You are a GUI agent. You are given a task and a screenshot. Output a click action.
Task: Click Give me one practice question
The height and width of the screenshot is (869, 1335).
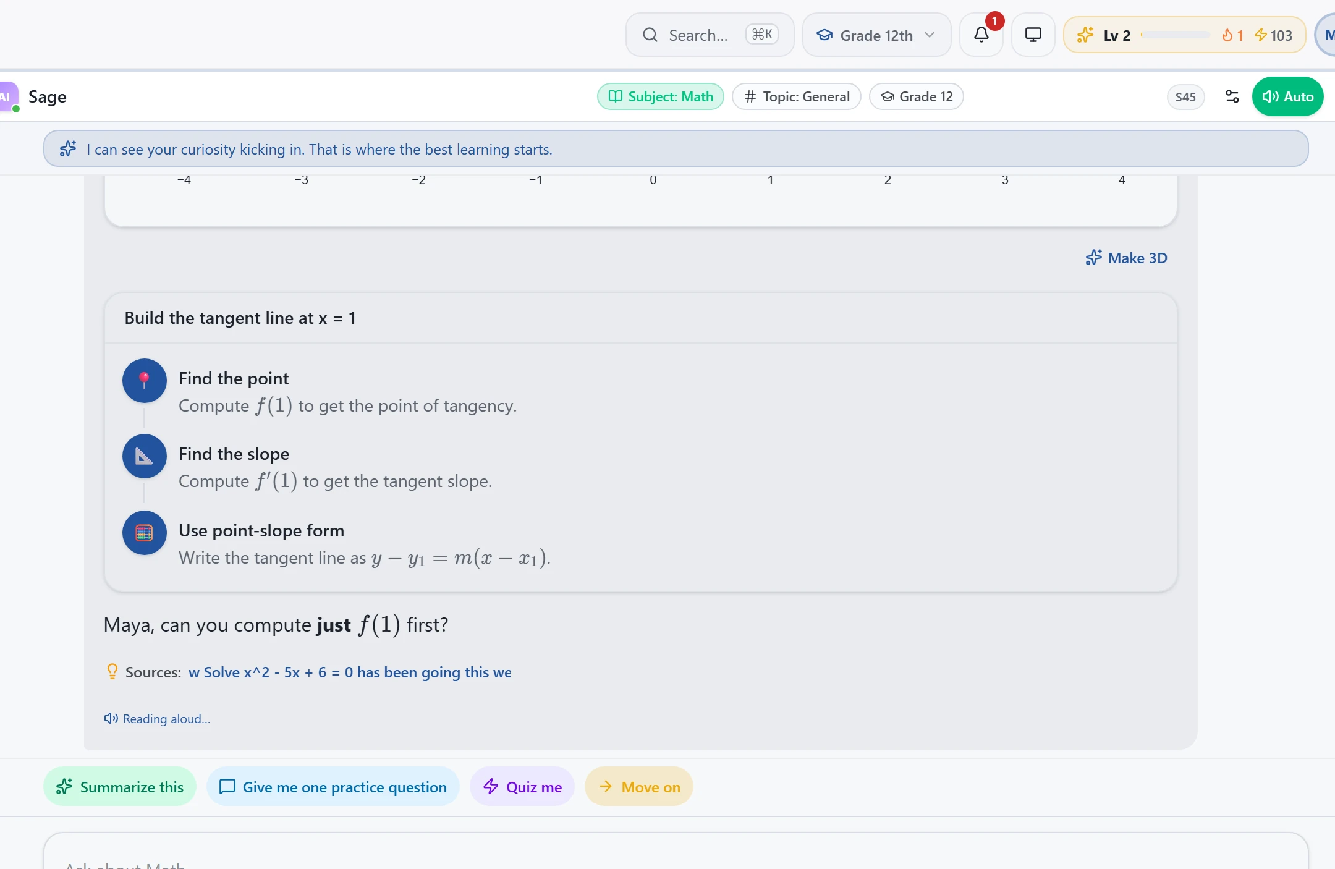click(x=333, y=787)
